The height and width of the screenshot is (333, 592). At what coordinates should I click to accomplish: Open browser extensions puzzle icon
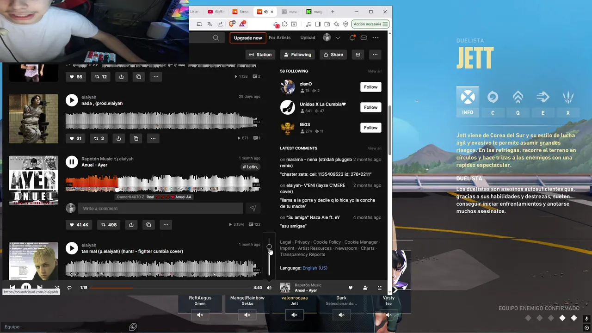[x=285, y=24]
